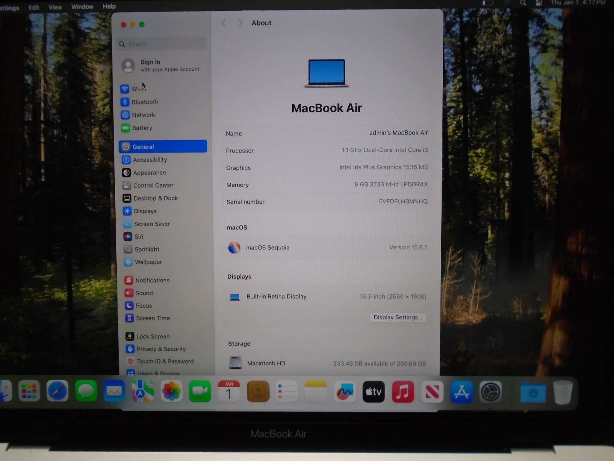The image size is (614, 461).
Task: Open Spotlight search in the menu bar
Action: tap(523, 3)
